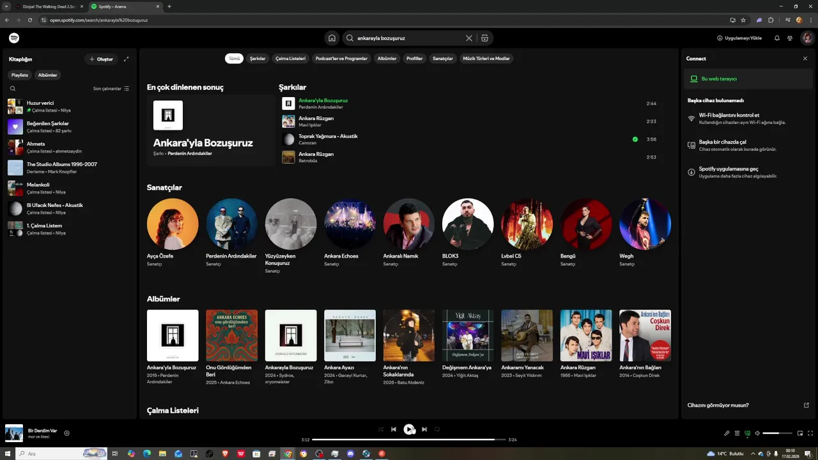Open Beğenilen Şarkılar playlist
The width and height of the screenshot is (818, 460).
[x=70, y=126]
